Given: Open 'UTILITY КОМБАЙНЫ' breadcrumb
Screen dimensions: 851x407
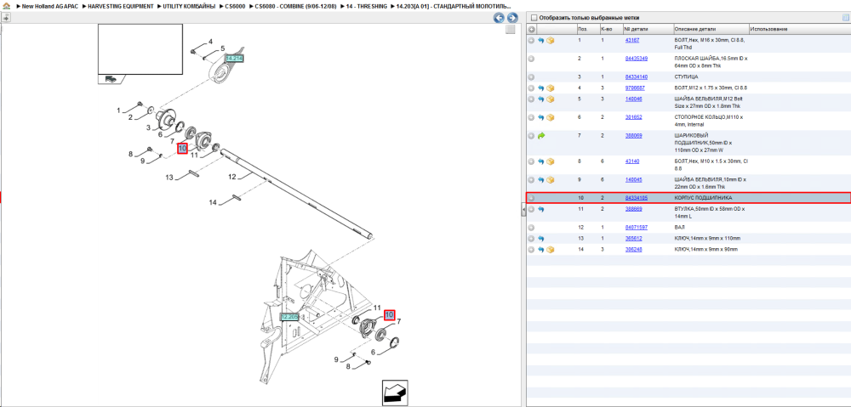Looking at the screenshot, I should (x=190, y=6).
